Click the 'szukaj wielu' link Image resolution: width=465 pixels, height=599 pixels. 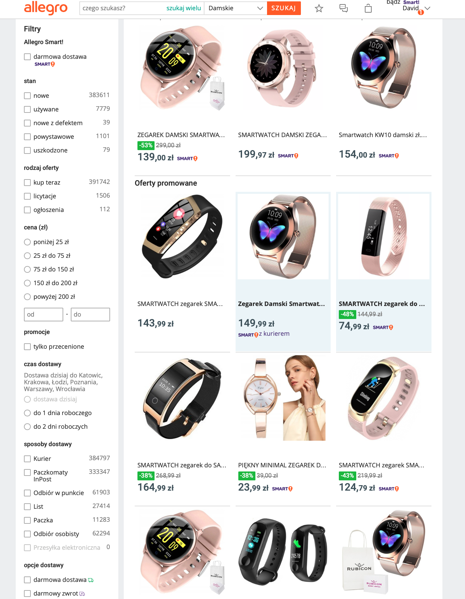click(184, 8)
